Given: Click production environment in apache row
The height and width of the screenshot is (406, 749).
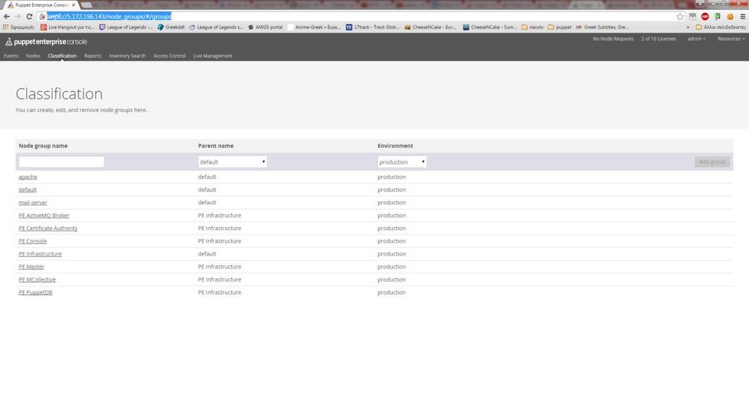Looking at the screenshot, I should click(x=392, y=177).
